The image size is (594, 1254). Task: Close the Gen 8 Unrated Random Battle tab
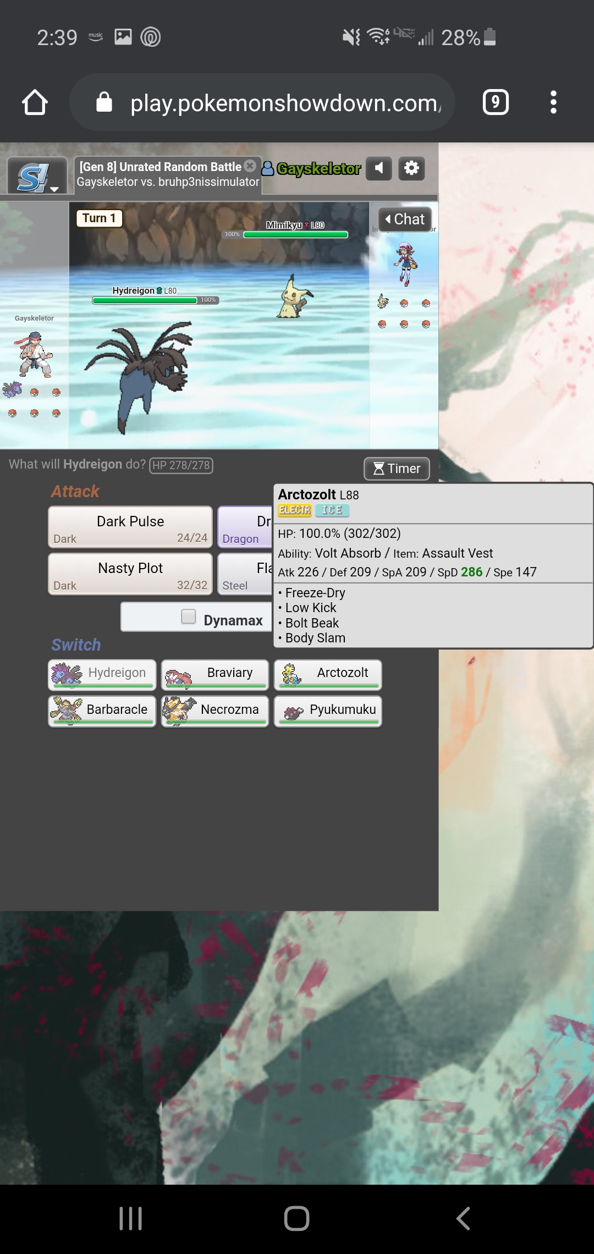(x=250, y=166)
